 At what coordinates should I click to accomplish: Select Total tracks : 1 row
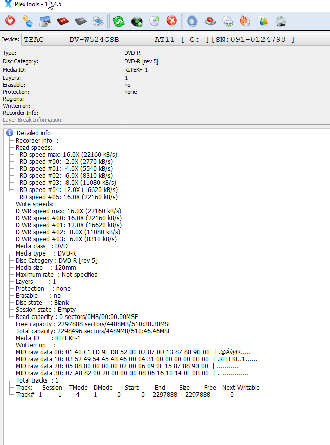(x=37, y=380)
